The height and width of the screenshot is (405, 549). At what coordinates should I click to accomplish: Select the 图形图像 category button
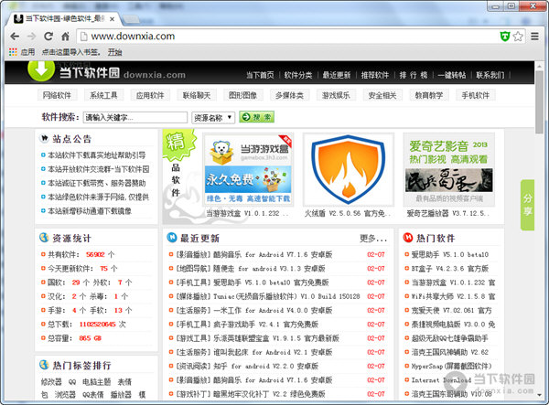[242, 95]
